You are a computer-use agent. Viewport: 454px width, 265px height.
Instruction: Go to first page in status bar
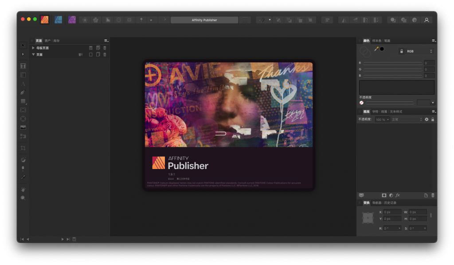22,239
